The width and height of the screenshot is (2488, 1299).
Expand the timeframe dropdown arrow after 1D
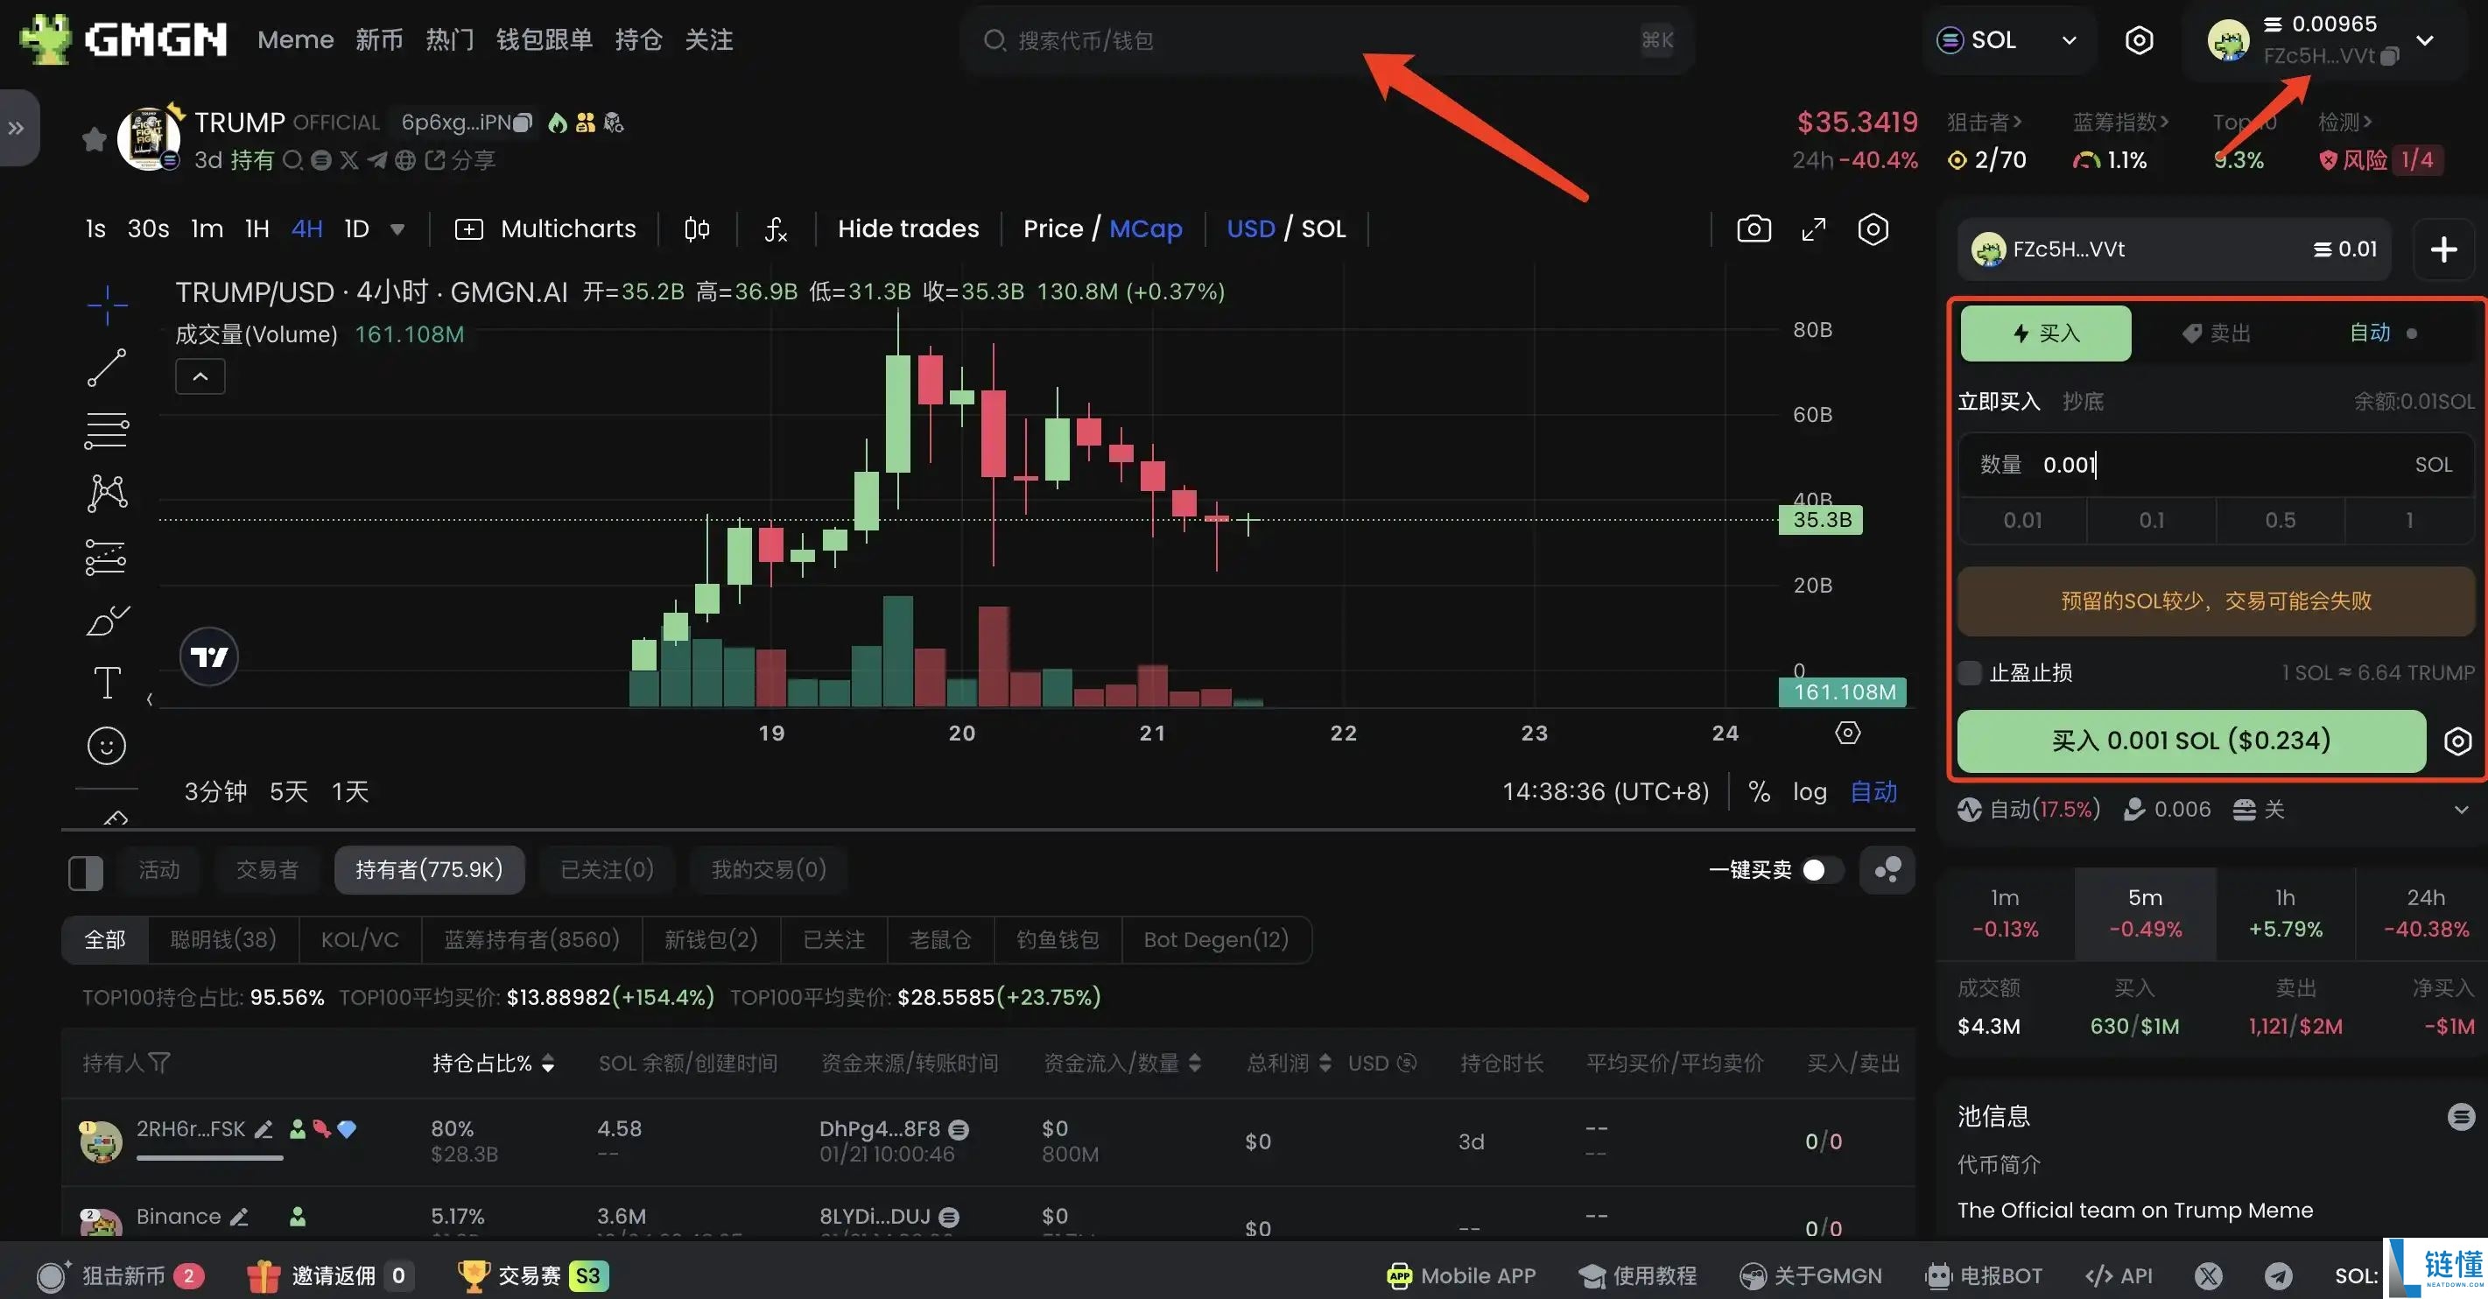397,230
